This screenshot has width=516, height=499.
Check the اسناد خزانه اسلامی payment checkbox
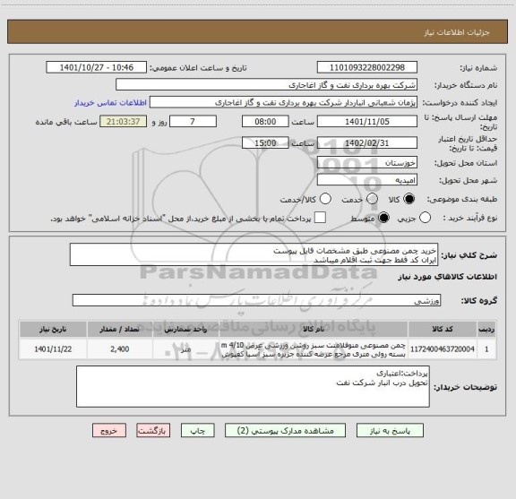click(x=320, y=218)
